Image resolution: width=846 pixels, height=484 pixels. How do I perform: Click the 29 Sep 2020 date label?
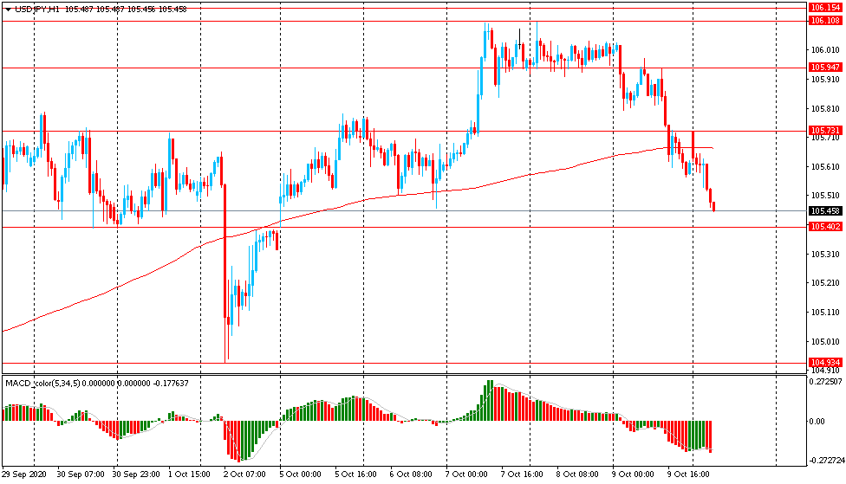(x=24, y=474)
